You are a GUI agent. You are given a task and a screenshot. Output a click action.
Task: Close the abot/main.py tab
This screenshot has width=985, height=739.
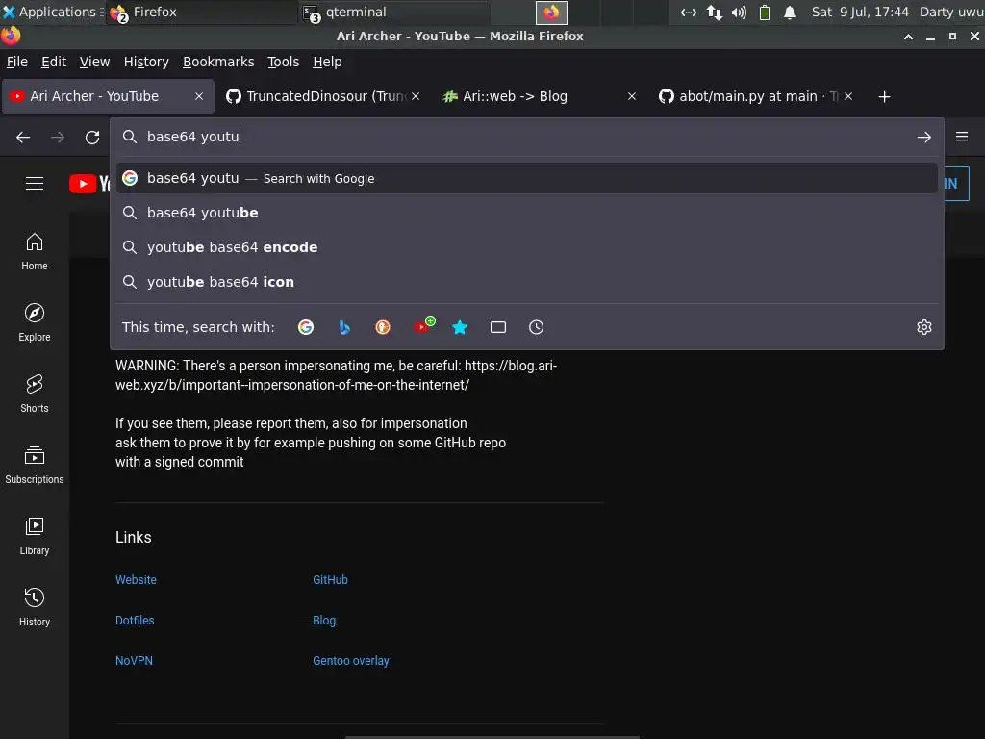pos(848,96)
